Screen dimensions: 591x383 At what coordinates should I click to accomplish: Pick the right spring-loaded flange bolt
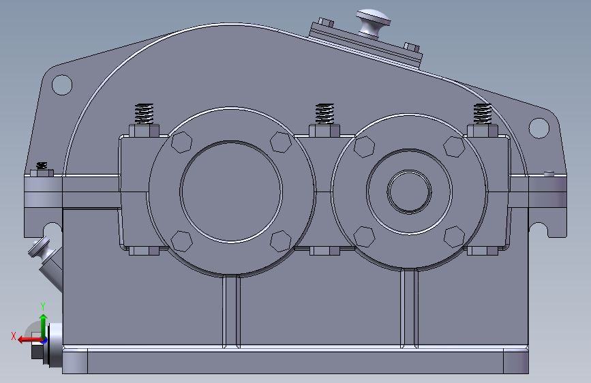point(483,121)
